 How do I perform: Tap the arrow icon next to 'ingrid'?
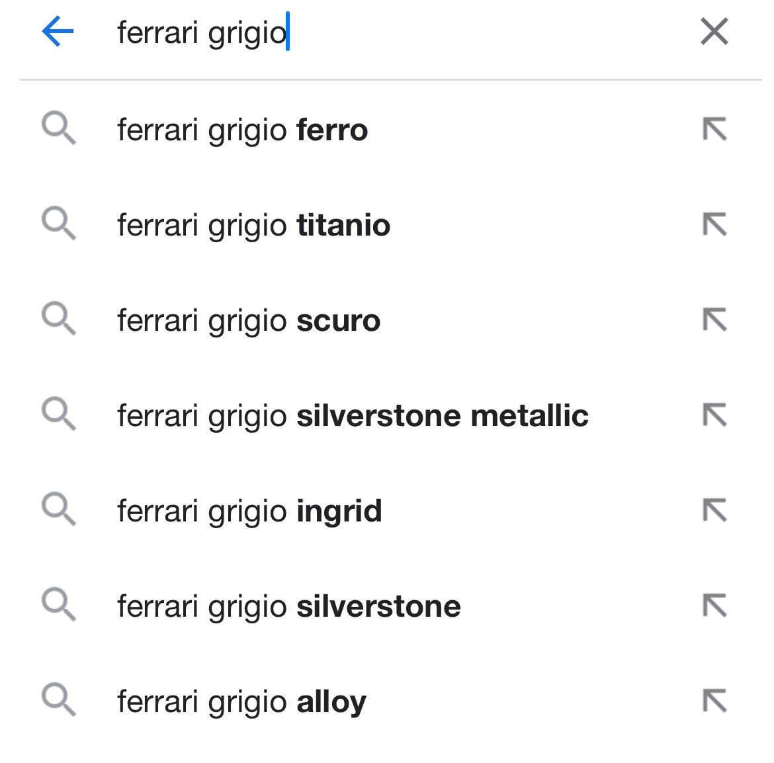point(714,511)
